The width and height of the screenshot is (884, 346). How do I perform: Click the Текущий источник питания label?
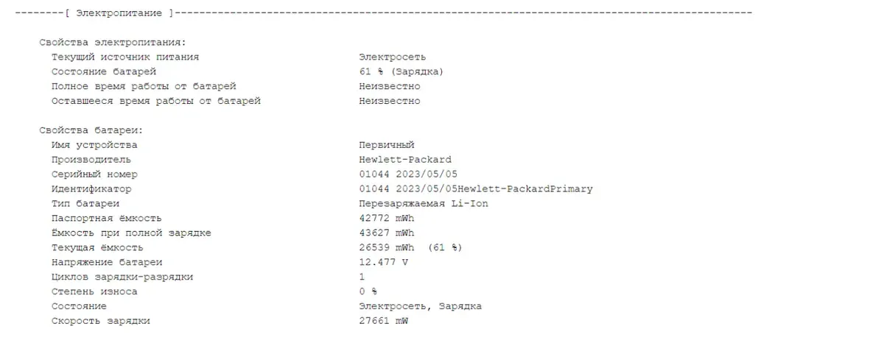[x=125, y=57]
